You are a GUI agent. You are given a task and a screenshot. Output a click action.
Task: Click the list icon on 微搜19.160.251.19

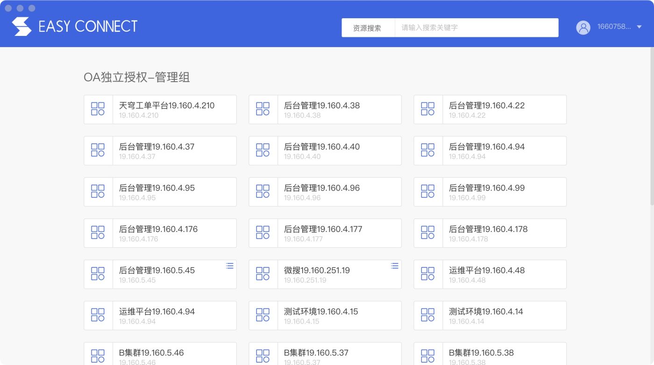coord(395,266)
